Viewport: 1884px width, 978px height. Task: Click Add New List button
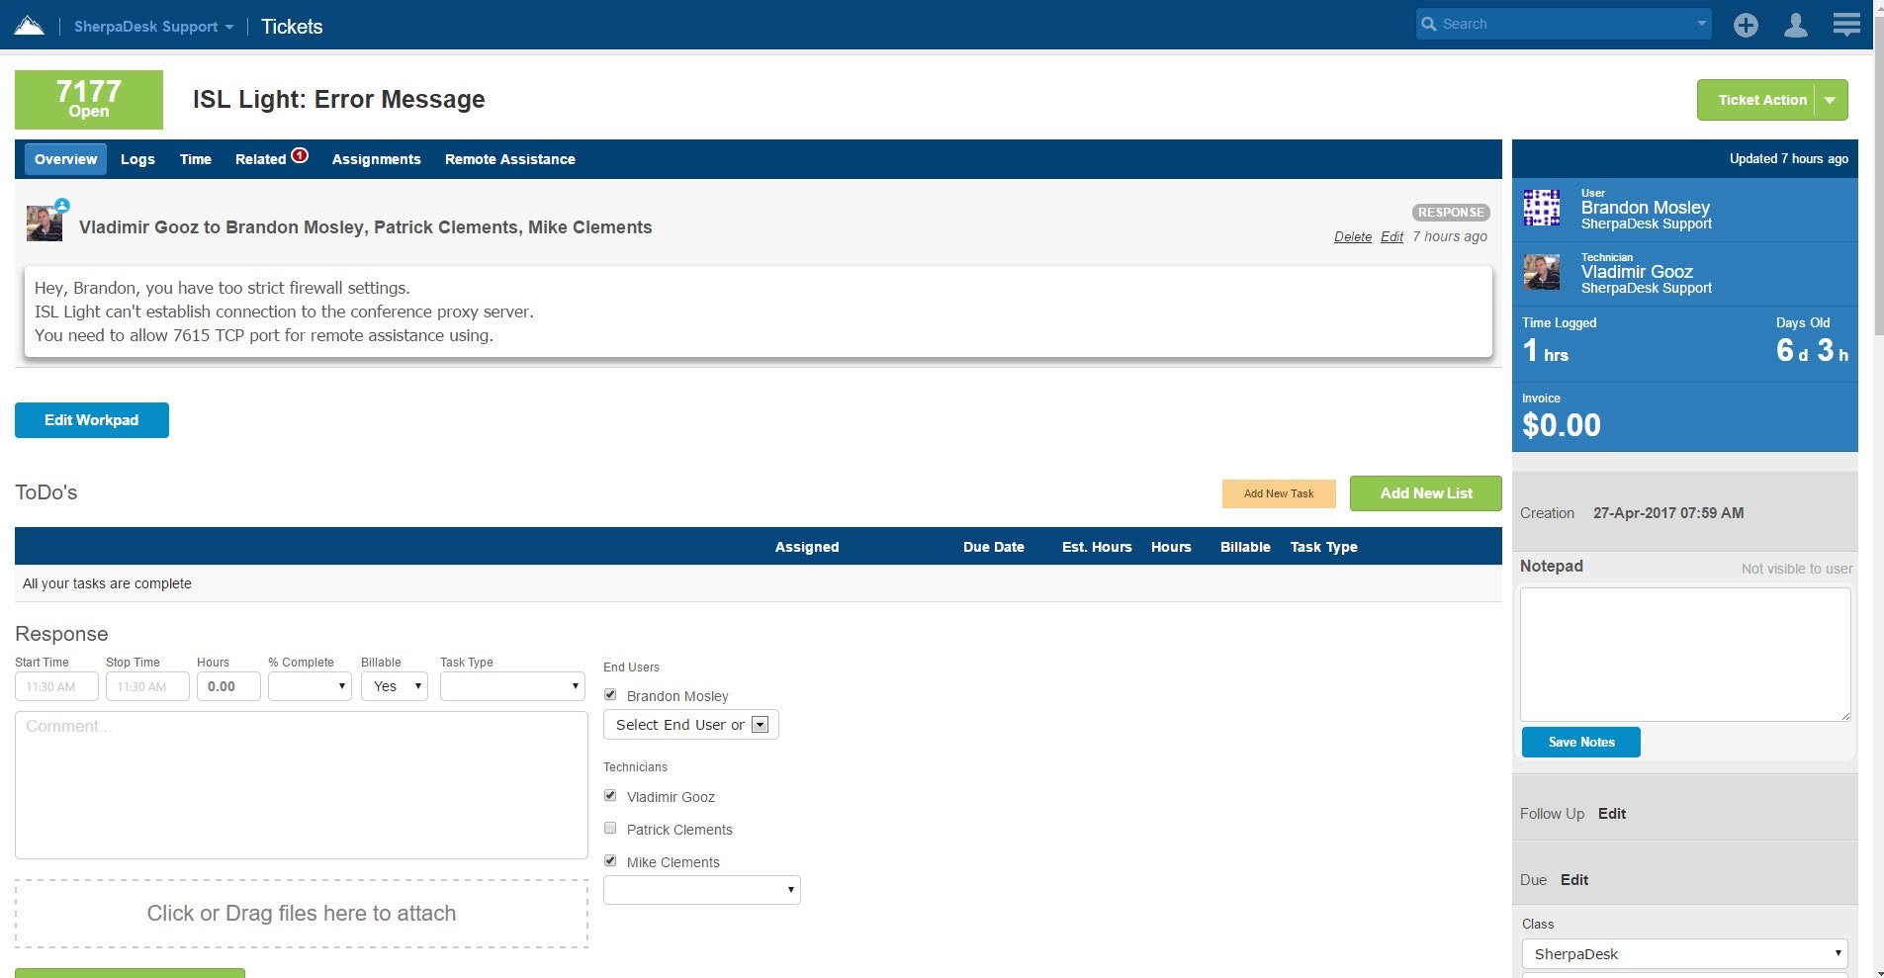(1426, 493)
